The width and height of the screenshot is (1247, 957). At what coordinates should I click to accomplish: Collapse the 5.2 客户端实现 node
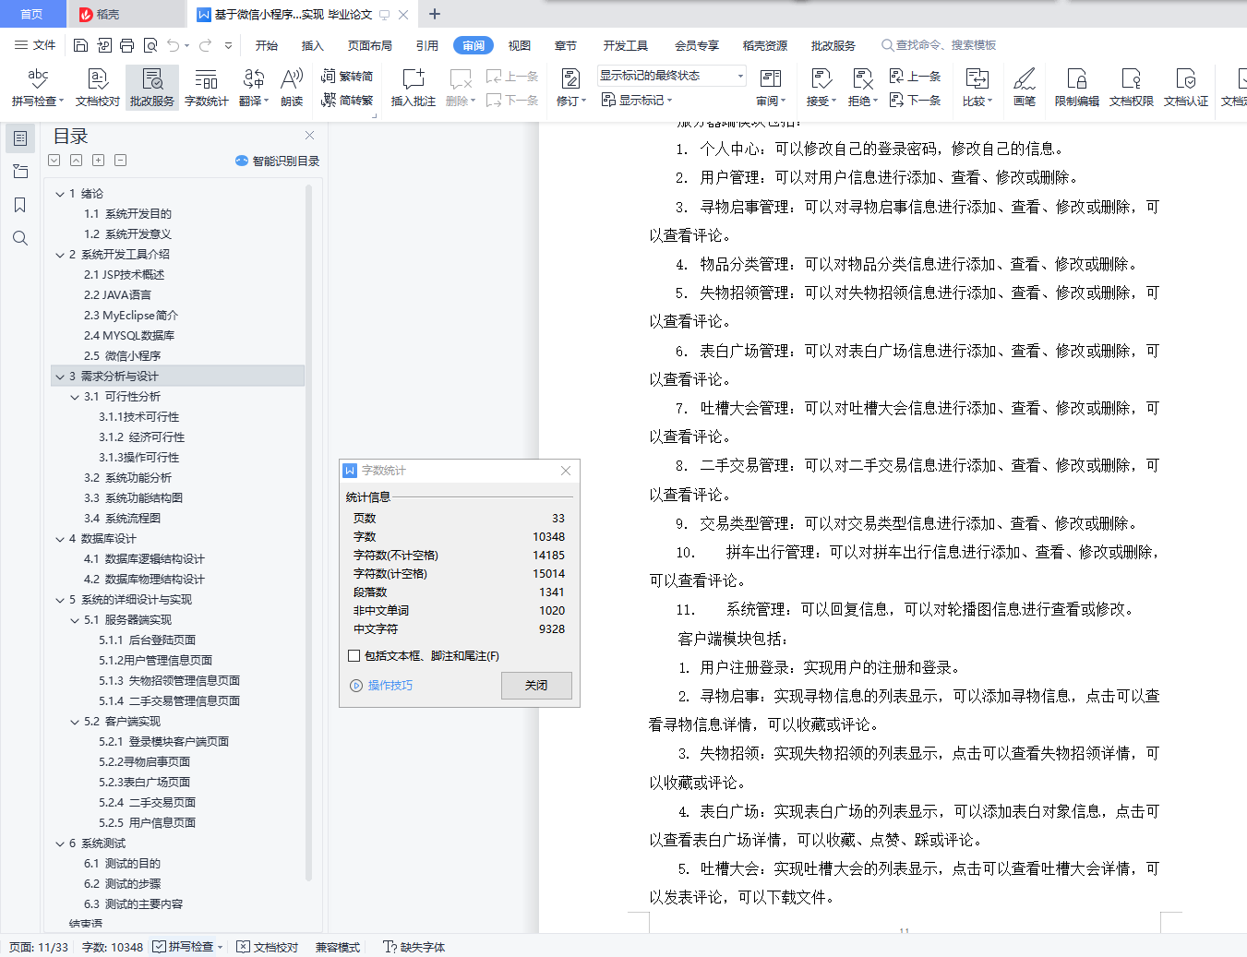coord(75,722)
